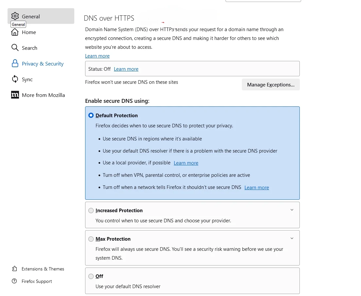The height and width of the screenshot is (296, 361).
Task: Click the Sync arrows icon
Action: pyautogui.click(x=15, y=79)
